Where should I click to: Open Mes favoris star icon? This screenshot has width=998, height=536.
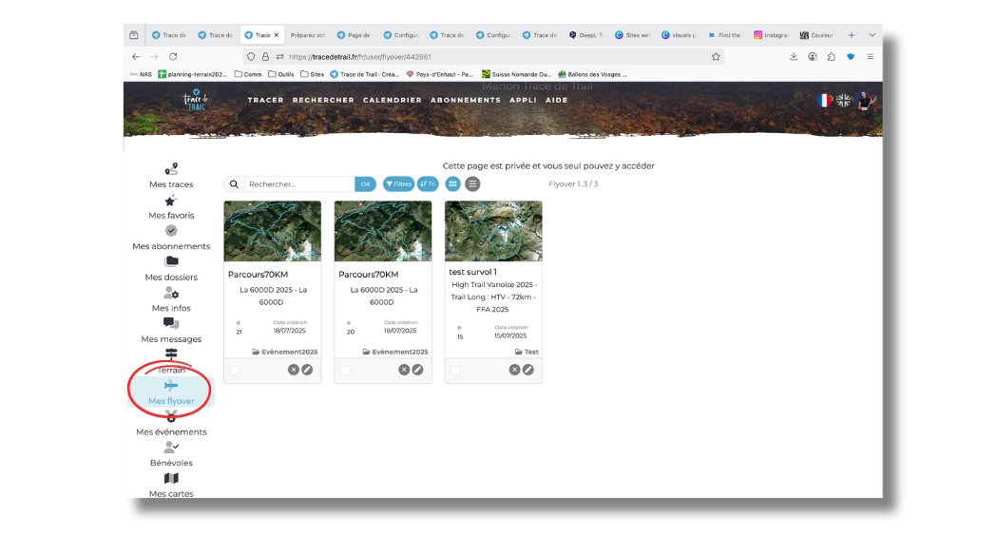171,201
